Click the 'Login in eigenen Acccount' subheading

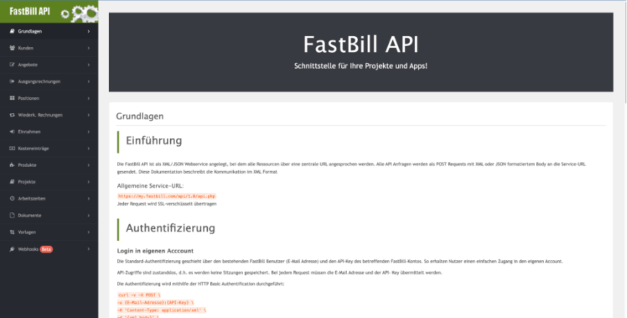(x=155, y=251)
